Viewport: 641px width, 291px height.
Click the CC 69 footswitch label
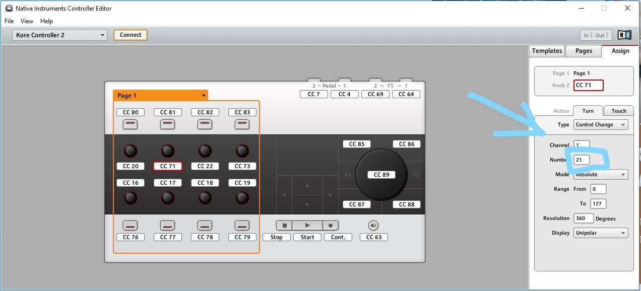pyautogui.click(x=375, y=94)
